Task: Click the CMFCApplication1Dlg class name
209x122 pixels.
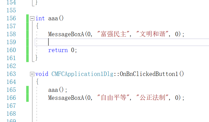Action: (83, 74)
